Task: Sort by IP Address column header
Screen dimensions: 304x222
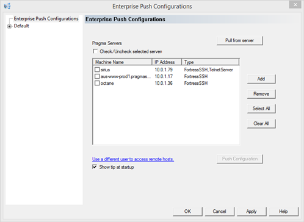Action: pos(167,62)
